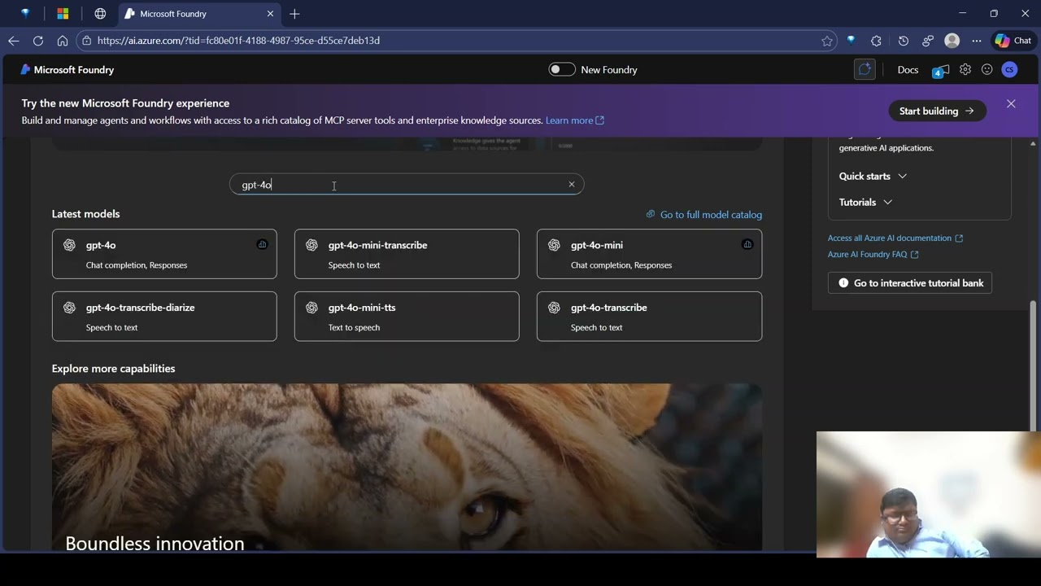Click benchmark icon on gpt-4o-mini card

[x=747, y=244]
